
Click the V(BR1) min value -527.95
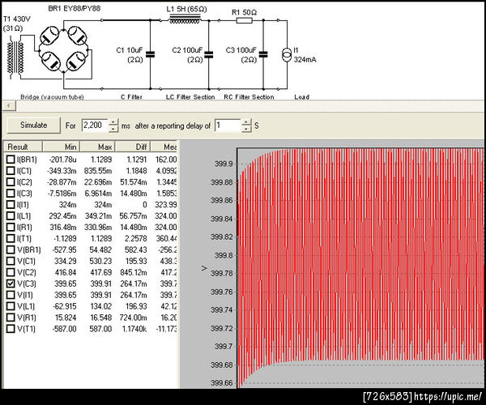click(64, 249)
